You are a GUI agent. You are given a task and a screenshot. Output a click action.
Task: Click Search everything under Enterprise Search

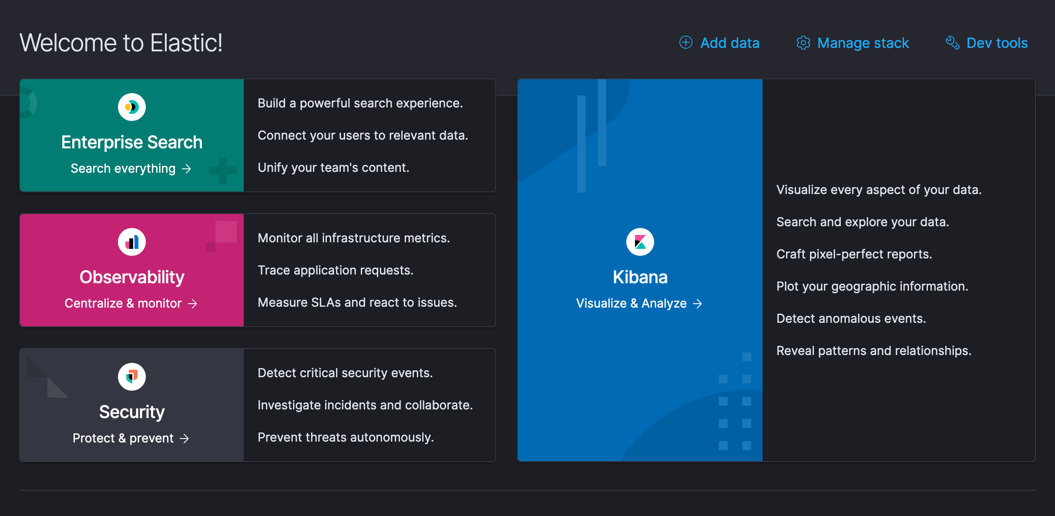coord(122,169)
